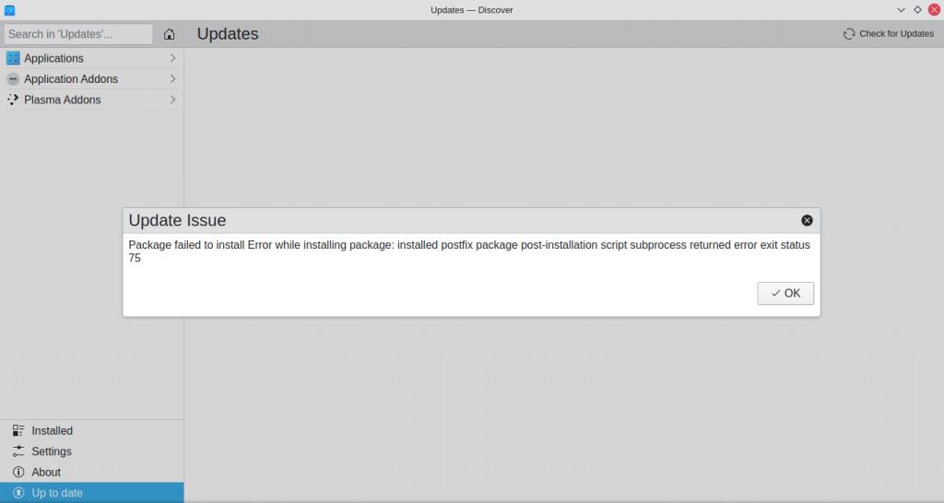Expand the Plasma Addons chevron
The image size is (944, 503).
click(172, 99)
